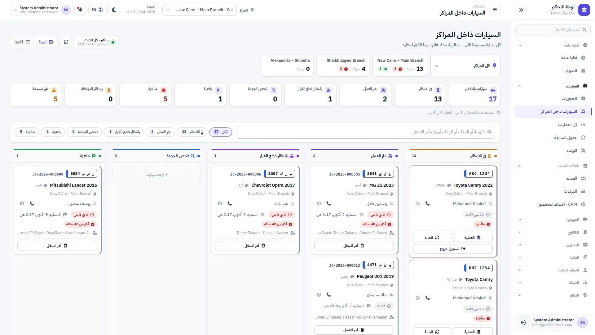595x335 pixels.
Task: Select the 'الكل 17' filter chip
Action: pos(221,132)
